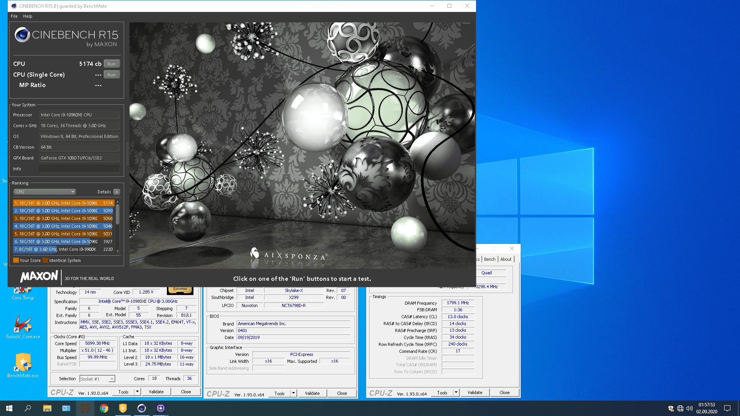The height and width of the screenshot is (416, 740).
Task: Open the Help menu in Cinebench
Action: click(27, 16)
